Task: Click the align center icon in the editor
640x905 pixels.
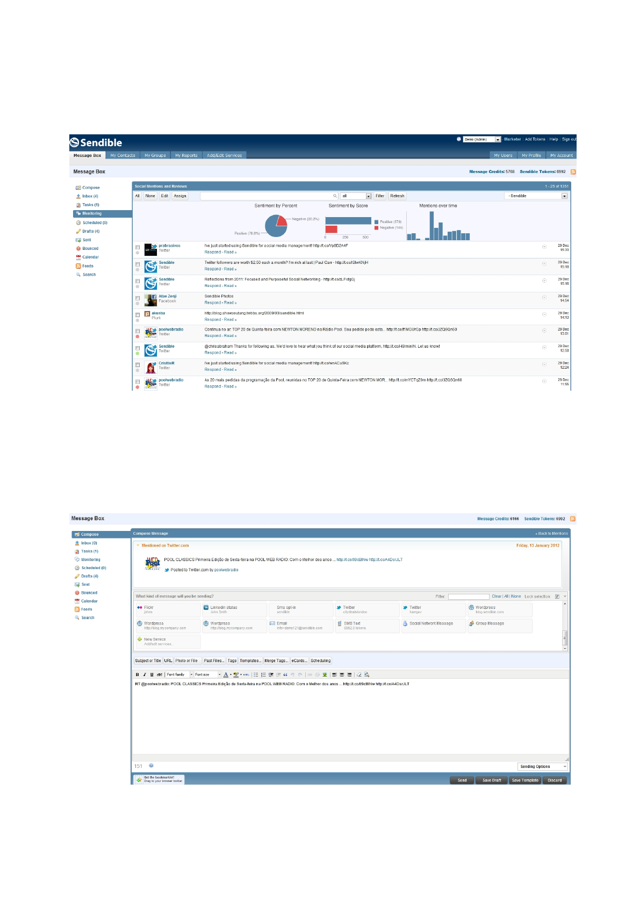Action: (x=342, y=674)
